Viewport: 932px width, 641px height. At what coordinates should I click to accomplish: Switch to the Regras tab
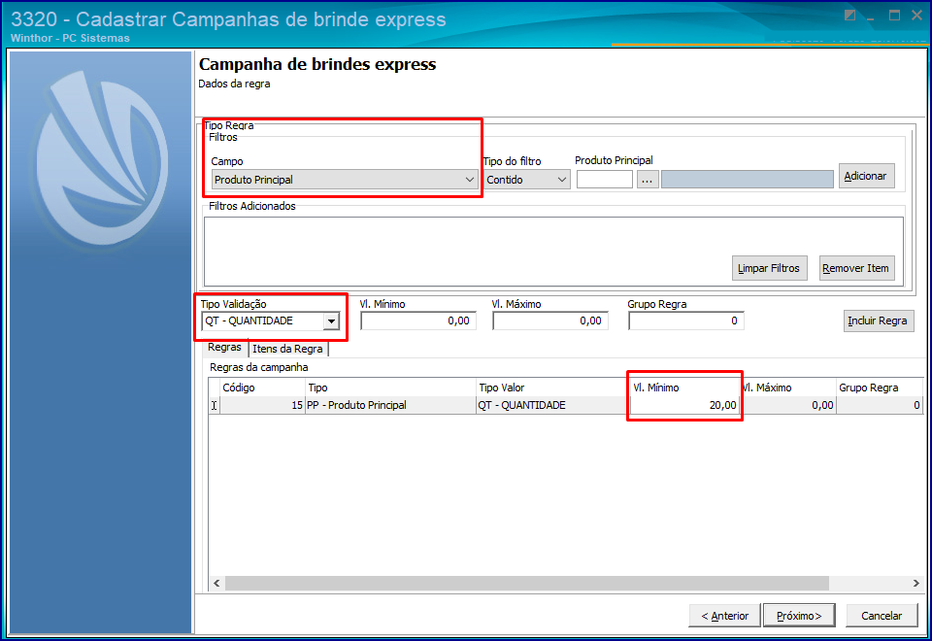point(224,348)
